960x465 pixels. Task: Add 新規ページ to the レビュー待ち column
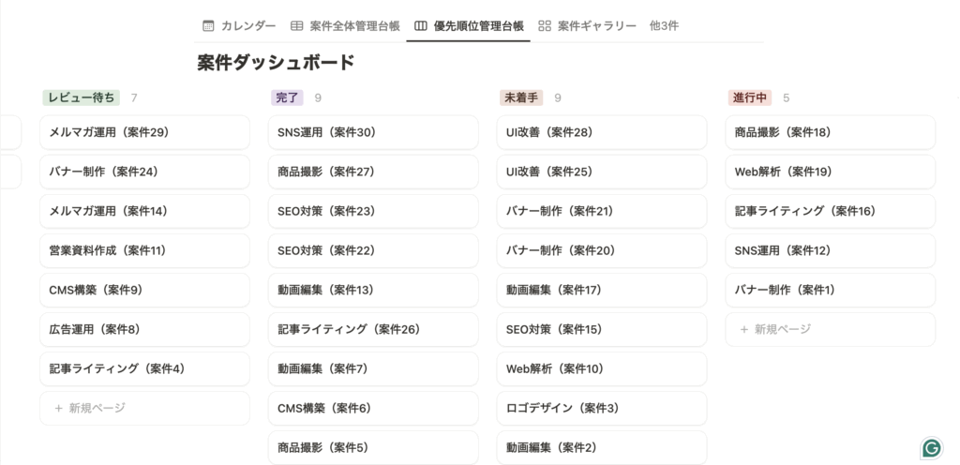pyautogui.click(x=97, y=408)
